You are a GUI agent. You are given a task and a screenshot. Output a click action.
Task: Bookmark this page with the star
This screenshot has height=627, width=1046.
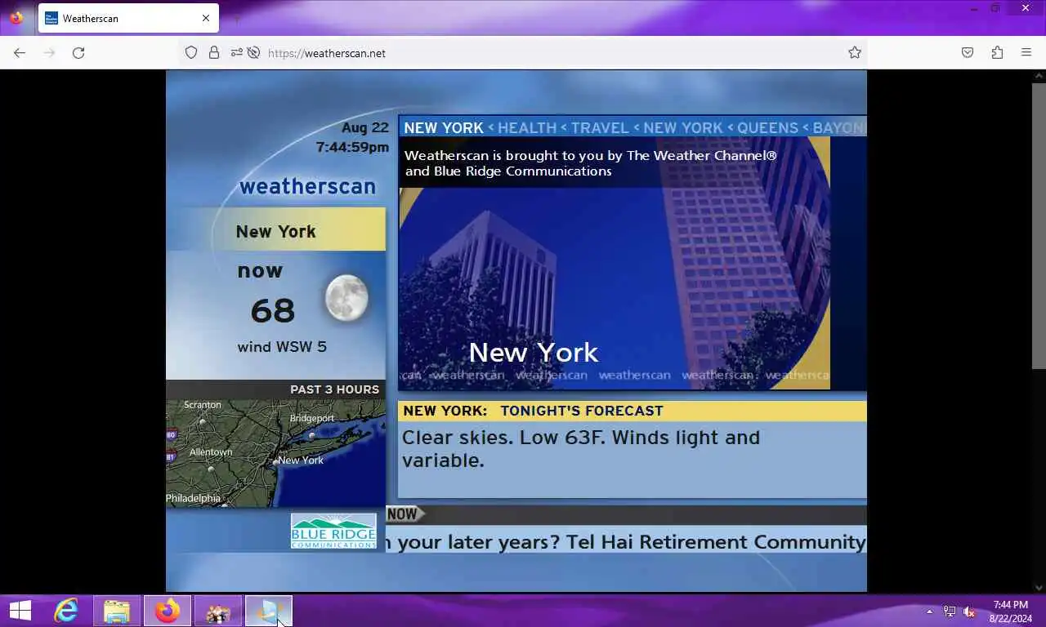[855, 52]
